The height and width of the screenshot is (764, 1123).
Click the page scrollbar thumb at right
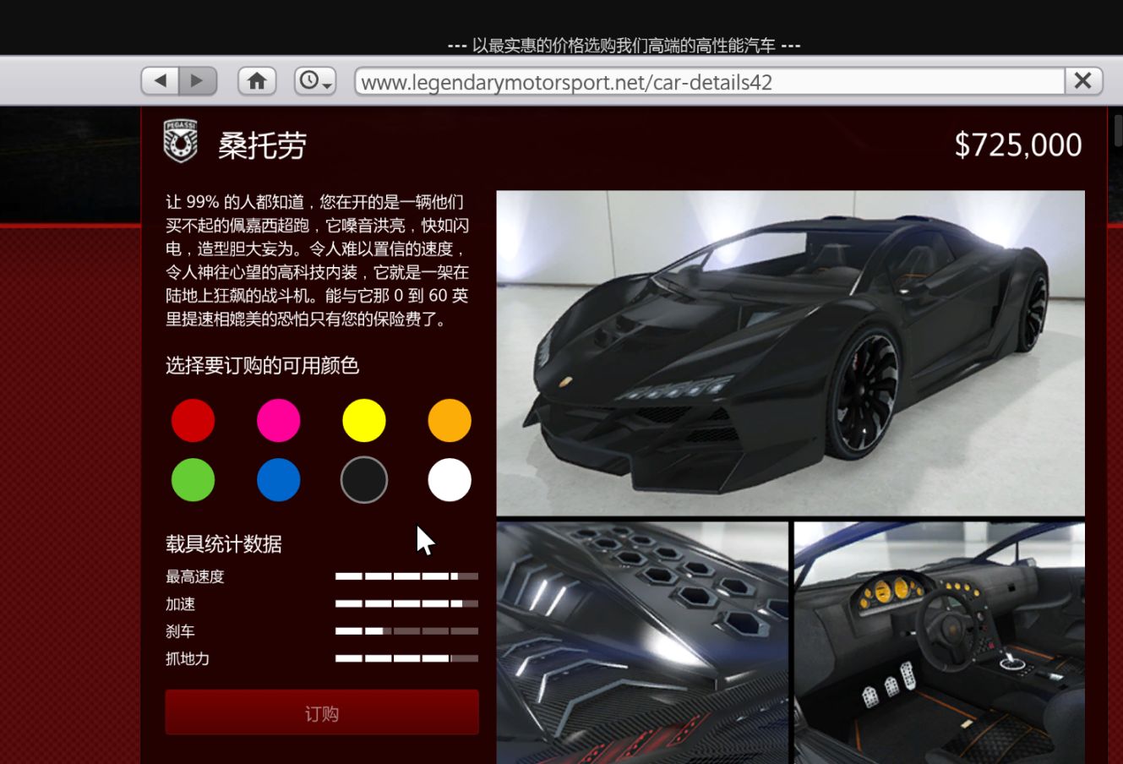pyautogui.click(x=1118, y=130)
